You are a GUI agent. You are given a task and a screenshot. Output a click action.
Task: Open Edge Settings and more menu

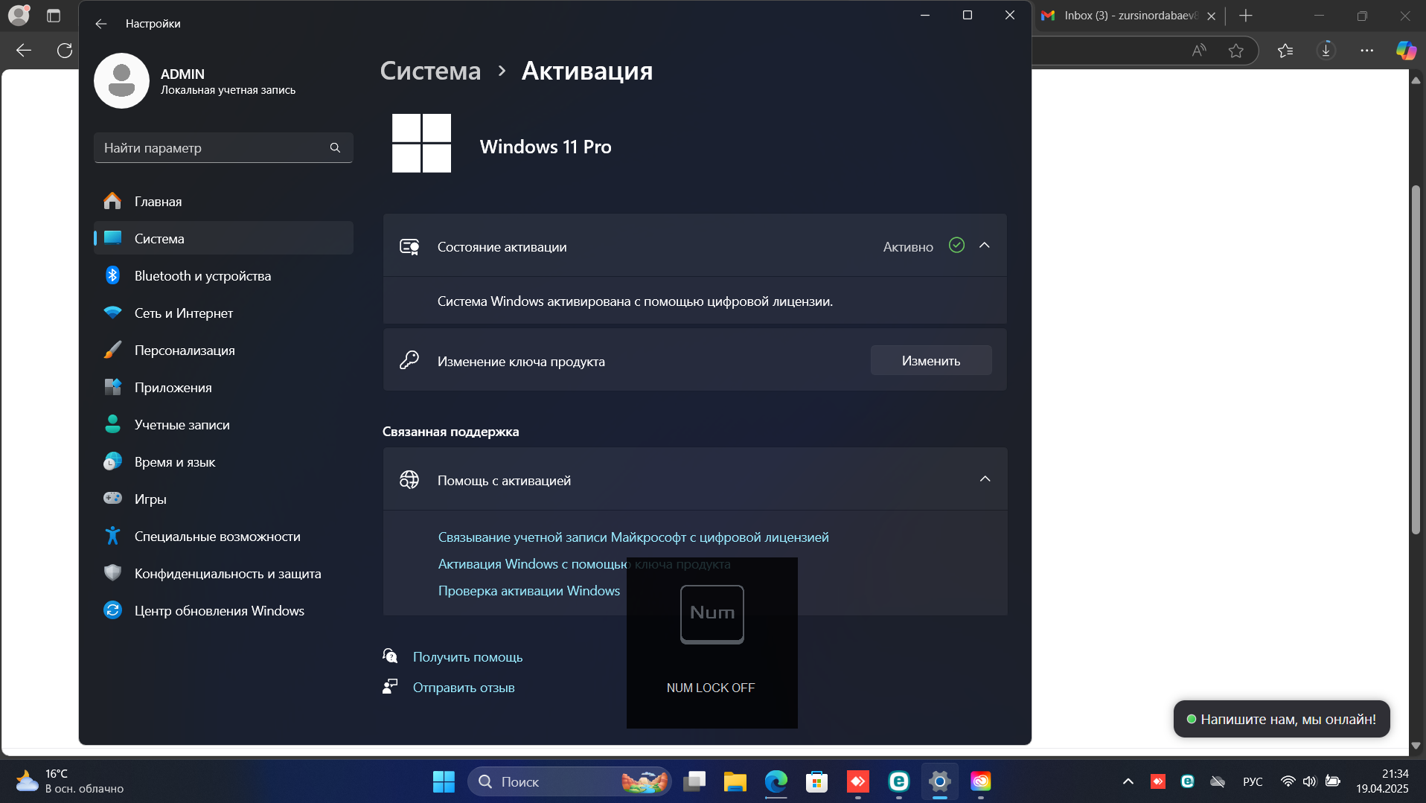pos(1367,51)
